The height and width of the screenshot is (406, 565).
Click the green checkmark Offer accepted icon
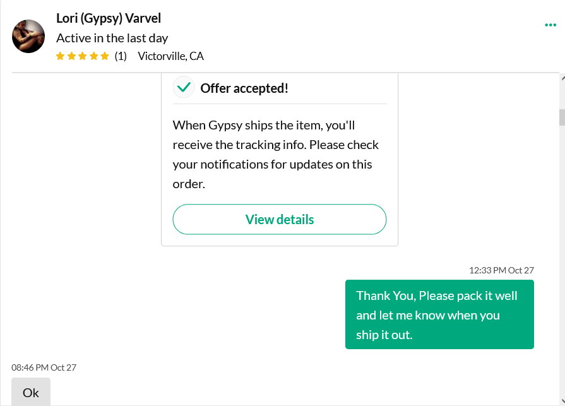[x=184, y=87]
